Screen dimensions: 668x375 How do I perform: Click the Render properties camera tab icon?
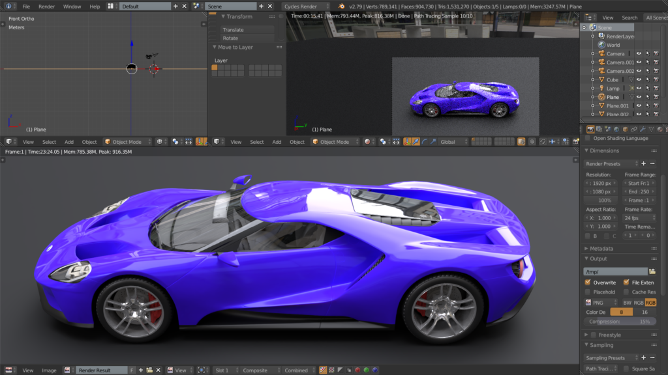[x=590, y=130]
